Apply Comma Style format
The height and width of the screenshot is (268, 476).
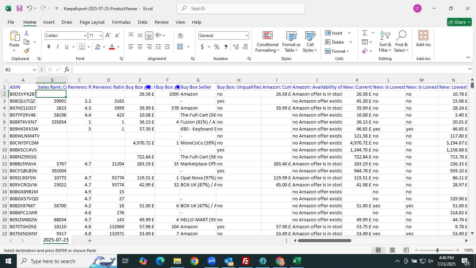point(226,47)
